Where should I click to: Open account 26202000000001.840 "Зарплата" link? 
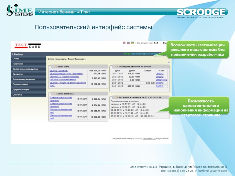[66, 74]
